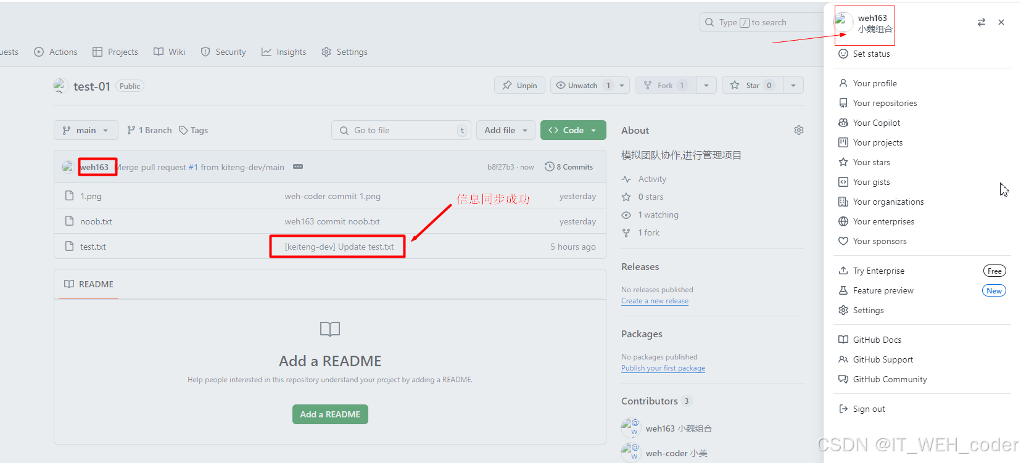Open the Star lists dropdown arrow
The height and width of the screenshot is (463, 1021).
pos(793,85)
